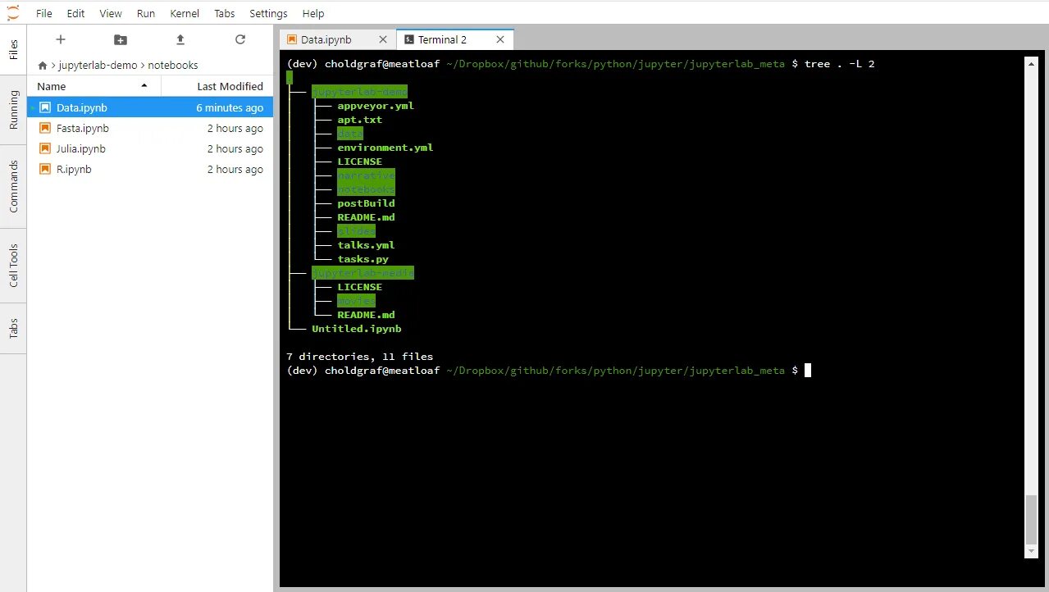Image resolution: width=1049 pixels, height=592 pixels.
Task: Select Data.ipynb in file list
Action: (x=150, y=107)
